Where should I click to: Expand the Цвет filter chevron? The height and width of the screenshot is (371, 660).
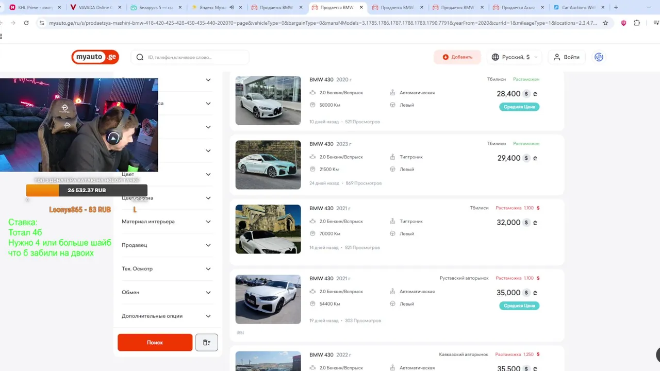pos(208,174)
